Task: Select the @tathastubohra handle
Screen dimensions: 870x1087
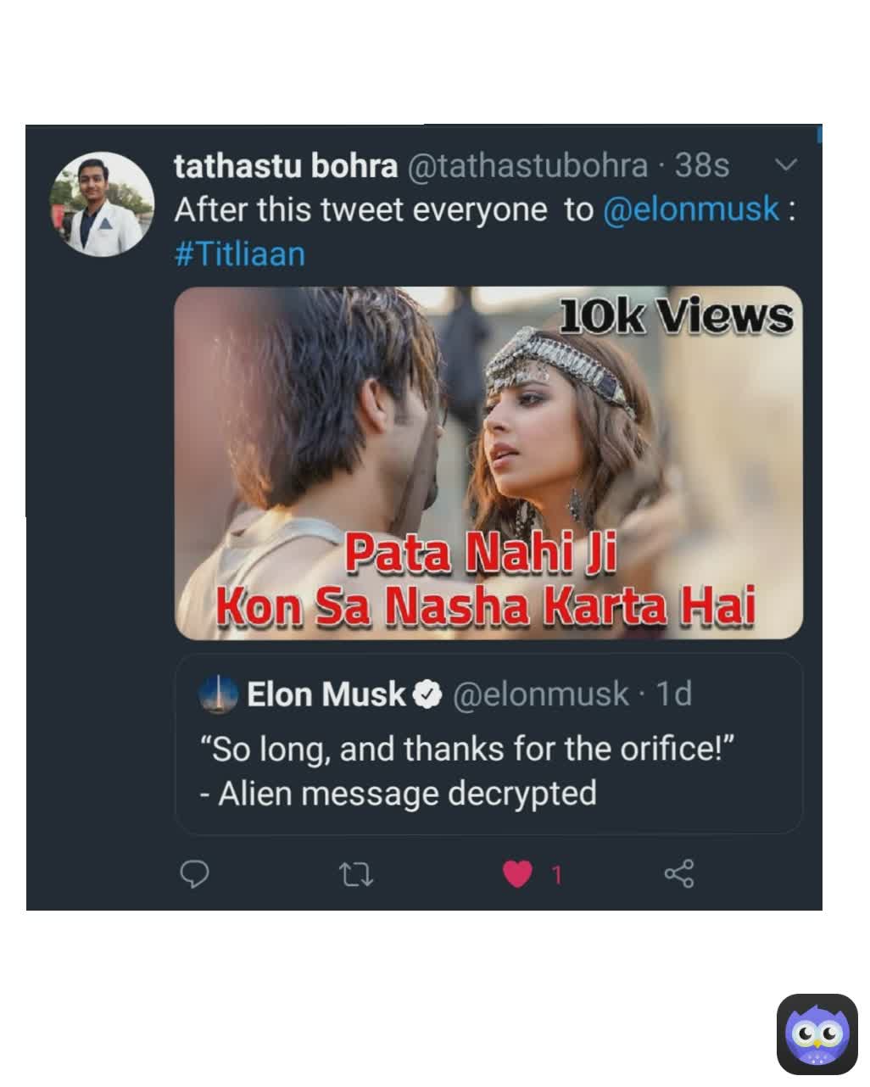Action: [530, 166]
